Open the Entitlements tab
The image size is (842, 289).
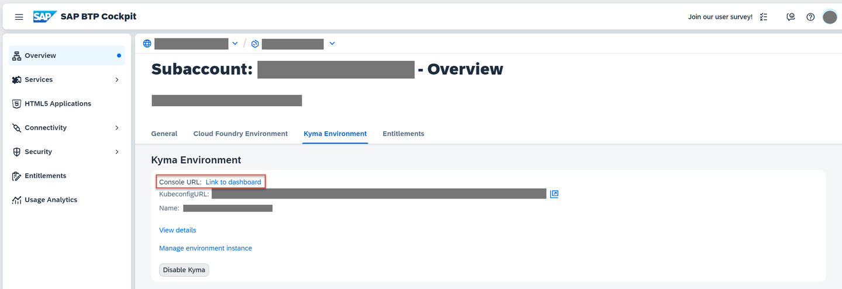(x=403, y=134)
